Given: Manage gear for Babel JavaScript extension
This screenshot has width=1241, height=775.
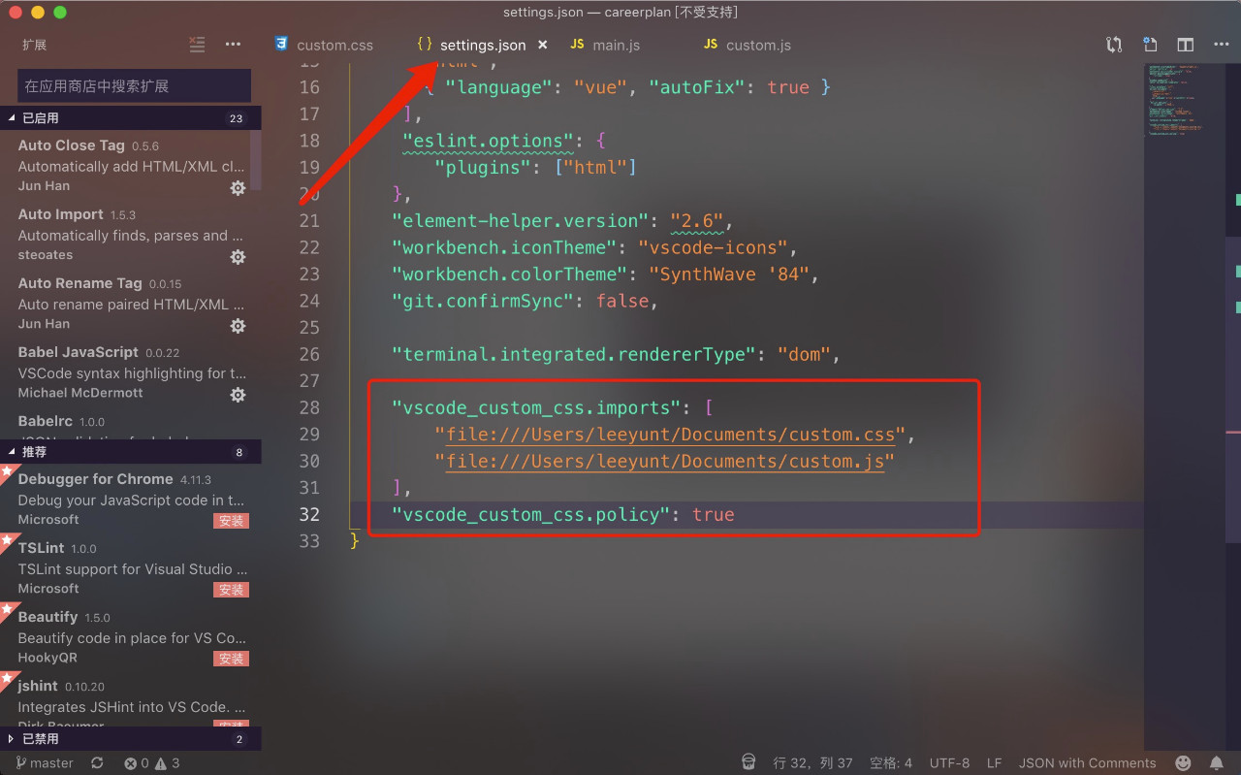Looking at the screenshot, I should [x=238, y=395].
